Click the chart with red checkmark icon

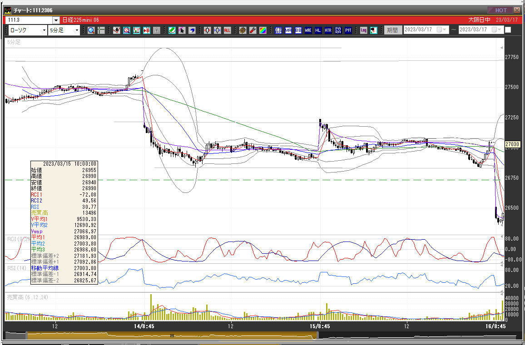coord(117,30)
